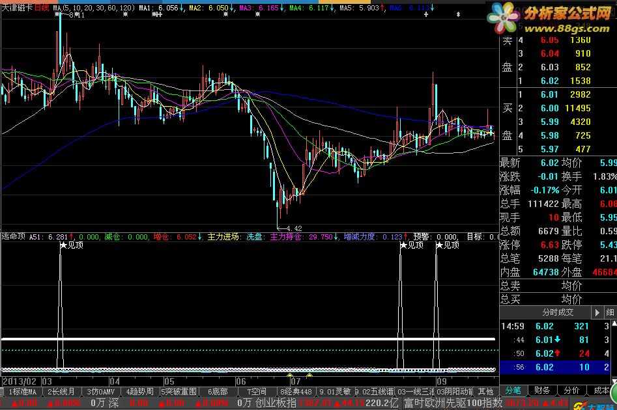Click the MA1: 6.056 value
The image size is (617, 410).
(x=160, y=8)
